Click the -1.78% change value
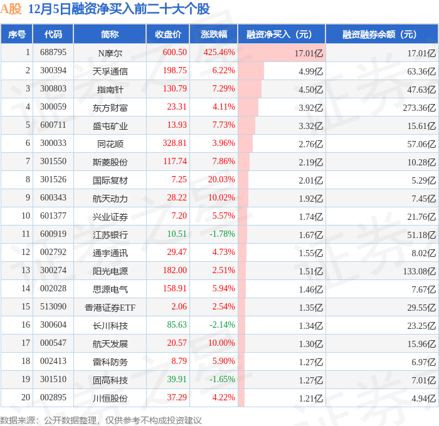439x426 pixels. point(222,234)
